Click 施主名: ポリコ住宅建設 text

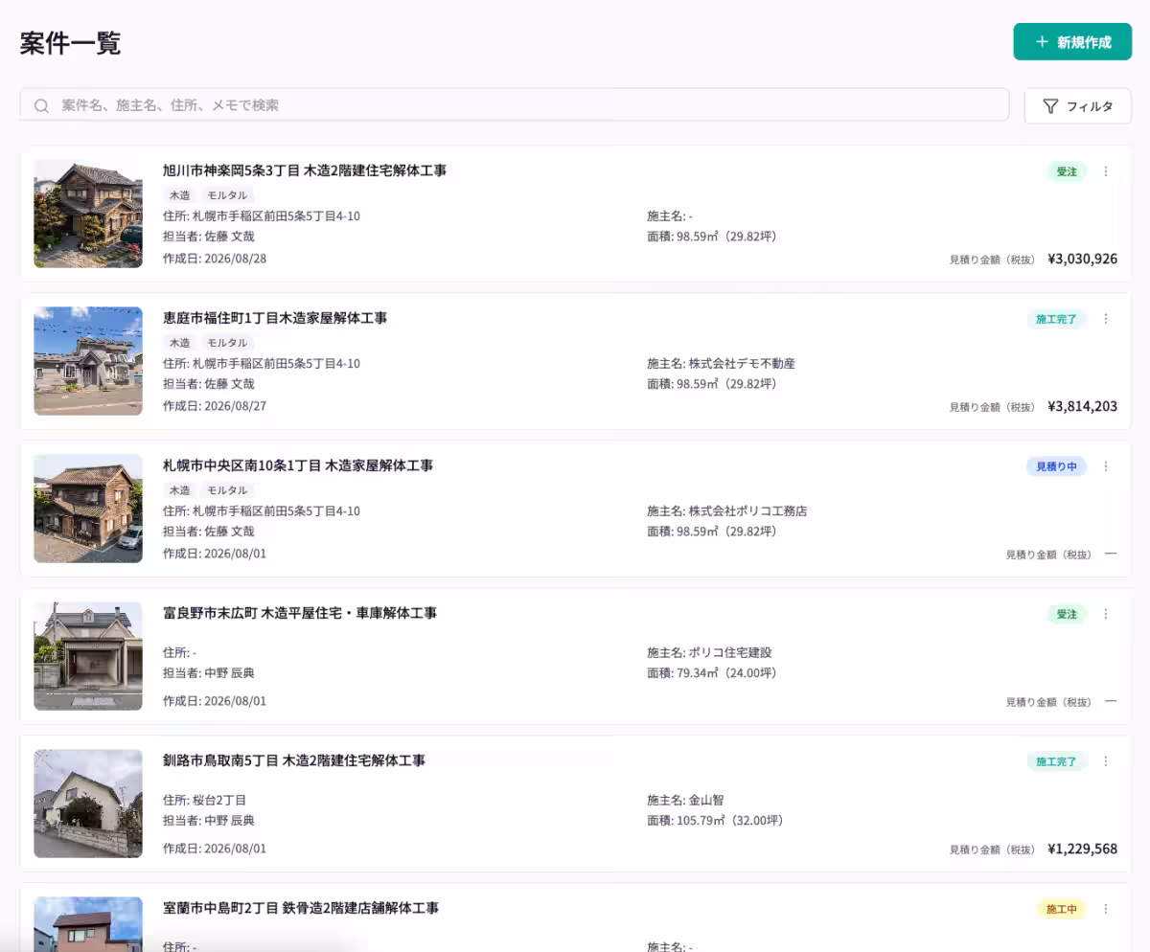tap(710, 653)
